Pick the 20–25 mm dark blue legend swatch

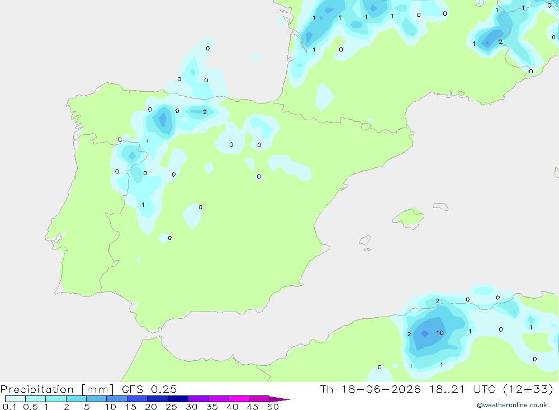point(158,399)
